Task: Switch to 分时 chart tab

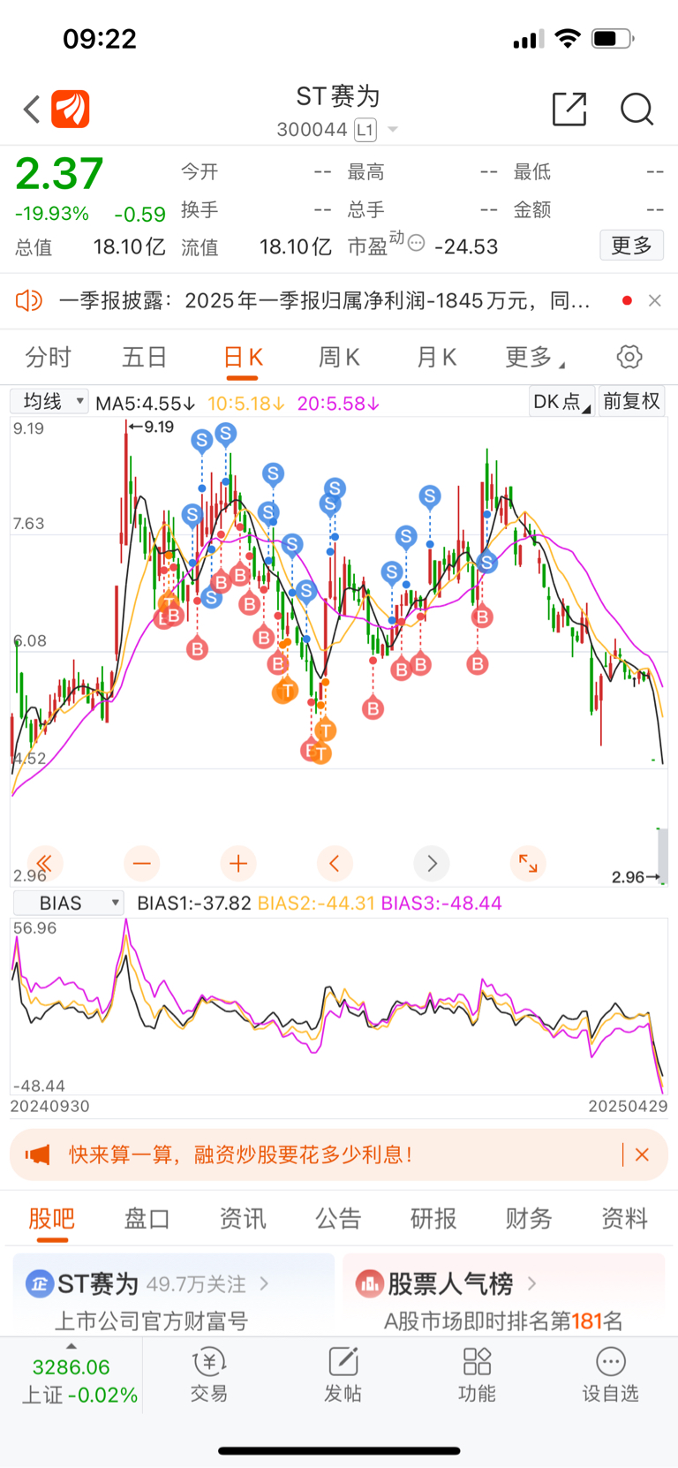Action: (48, 358)
